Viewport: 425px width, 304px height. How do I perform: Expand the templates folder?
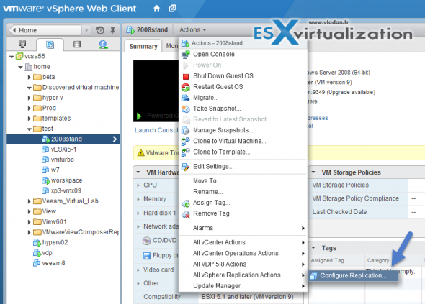(29, 119)
